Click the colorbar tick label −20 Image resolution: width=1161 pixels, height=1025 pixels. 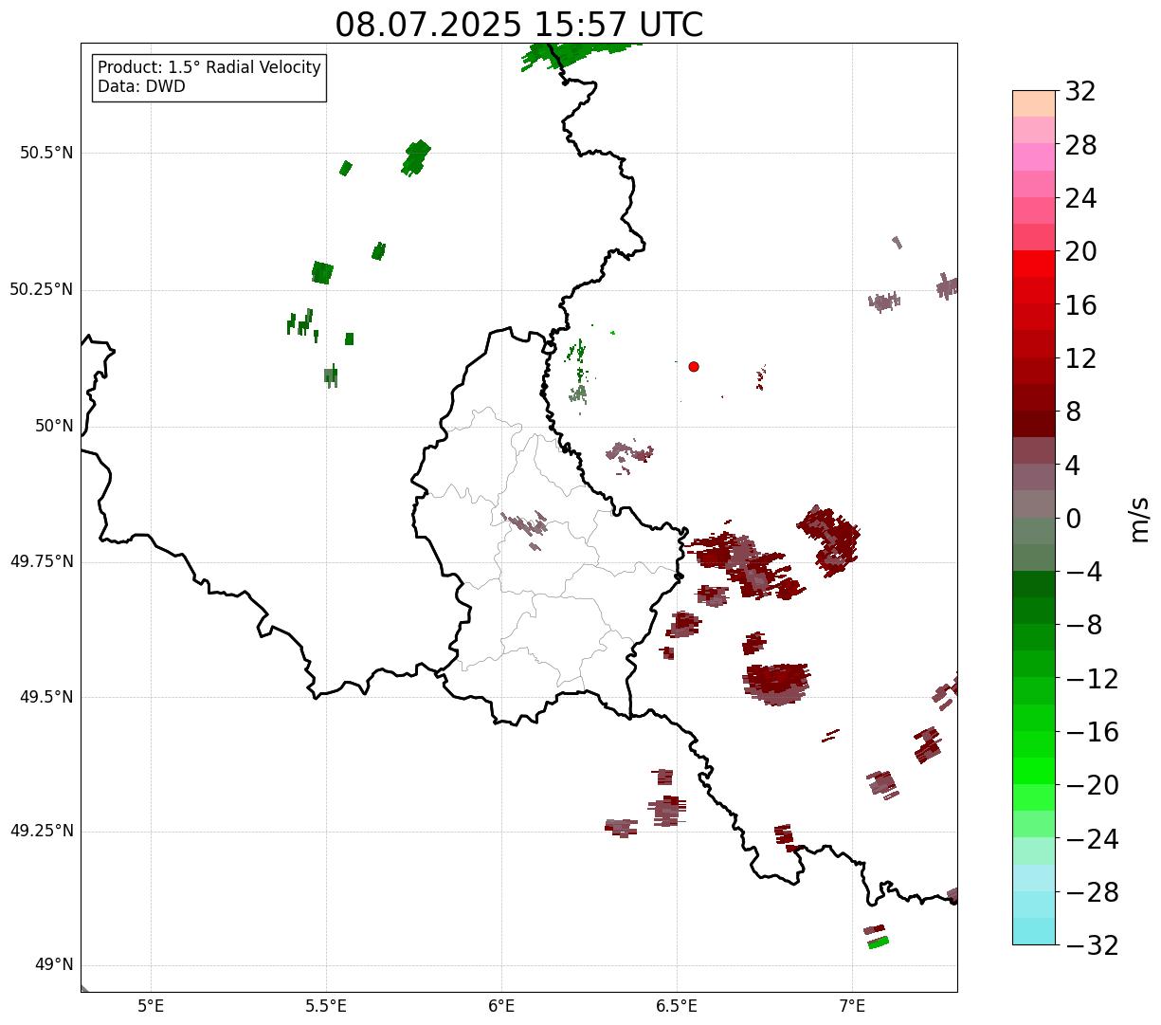coord(1092,785)
